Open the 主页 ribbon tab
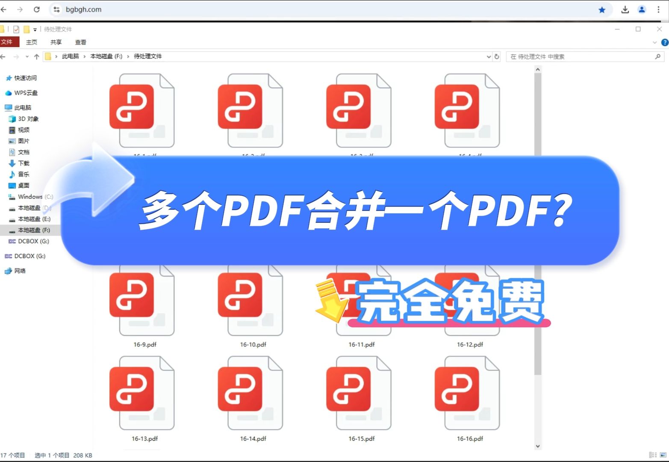 tap(32, 42)
